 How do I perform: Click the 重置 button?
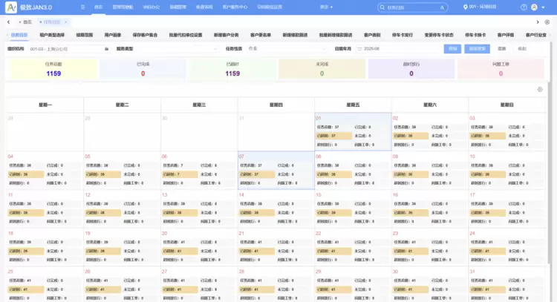501,48
